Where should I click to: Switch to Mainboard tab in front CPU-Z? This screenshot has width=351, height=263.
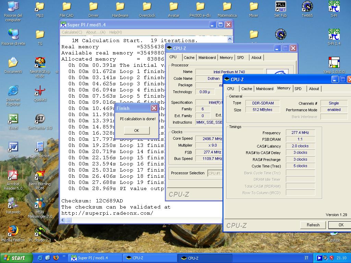click(x=265, y=89)
